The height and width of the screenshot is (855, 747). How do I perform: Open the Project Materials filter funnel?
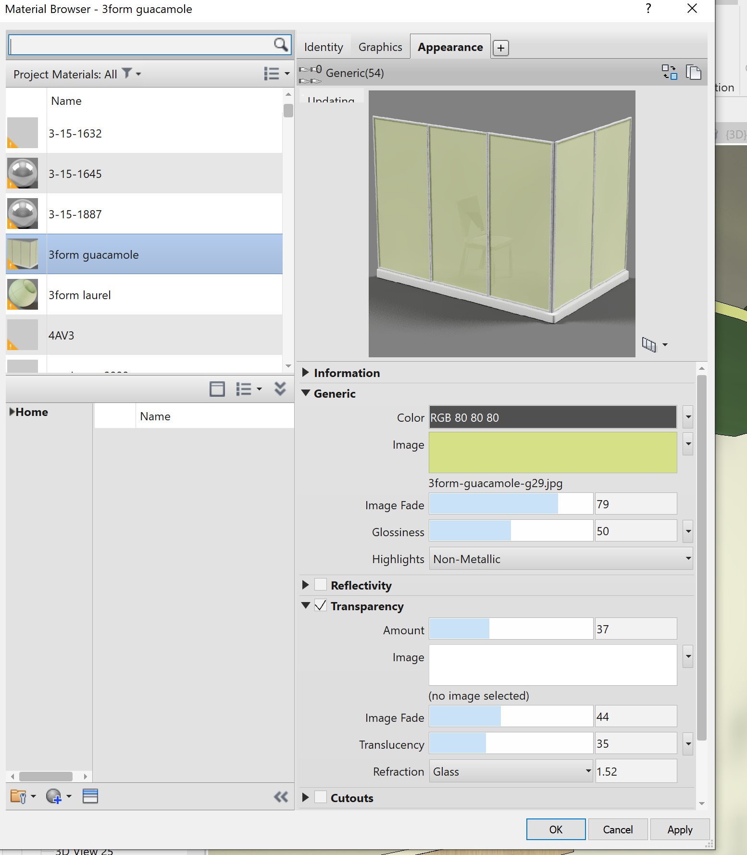(x=127, y=73)
